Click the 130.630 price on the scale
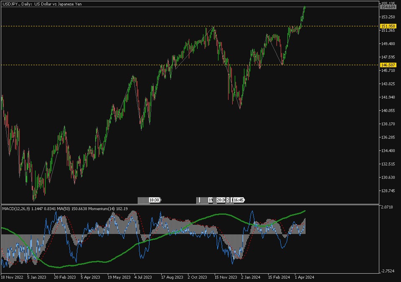The width and height of the screenshot is (401, 282). coord(388,177)
